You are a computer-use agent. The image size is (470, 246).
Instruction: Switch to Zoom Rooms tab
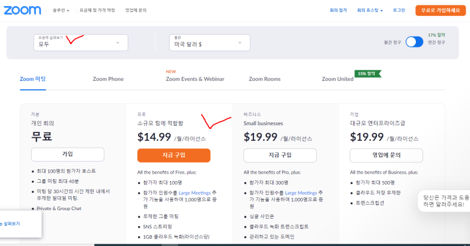(264, 79)
